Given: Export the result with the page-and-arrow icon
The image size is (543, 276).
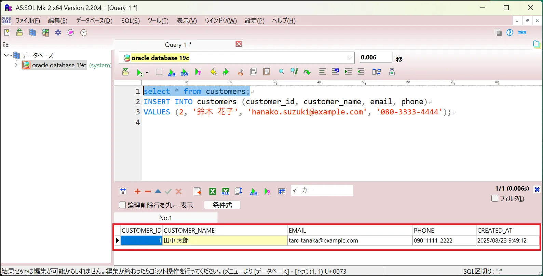Looking at the screenshot, I should (197, 191).
